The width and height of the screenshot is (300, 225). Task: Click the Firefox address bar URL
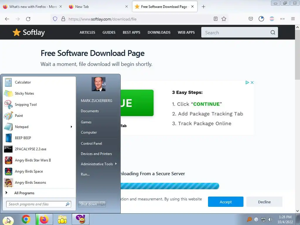pyautogui.click(x=103, y=19)
